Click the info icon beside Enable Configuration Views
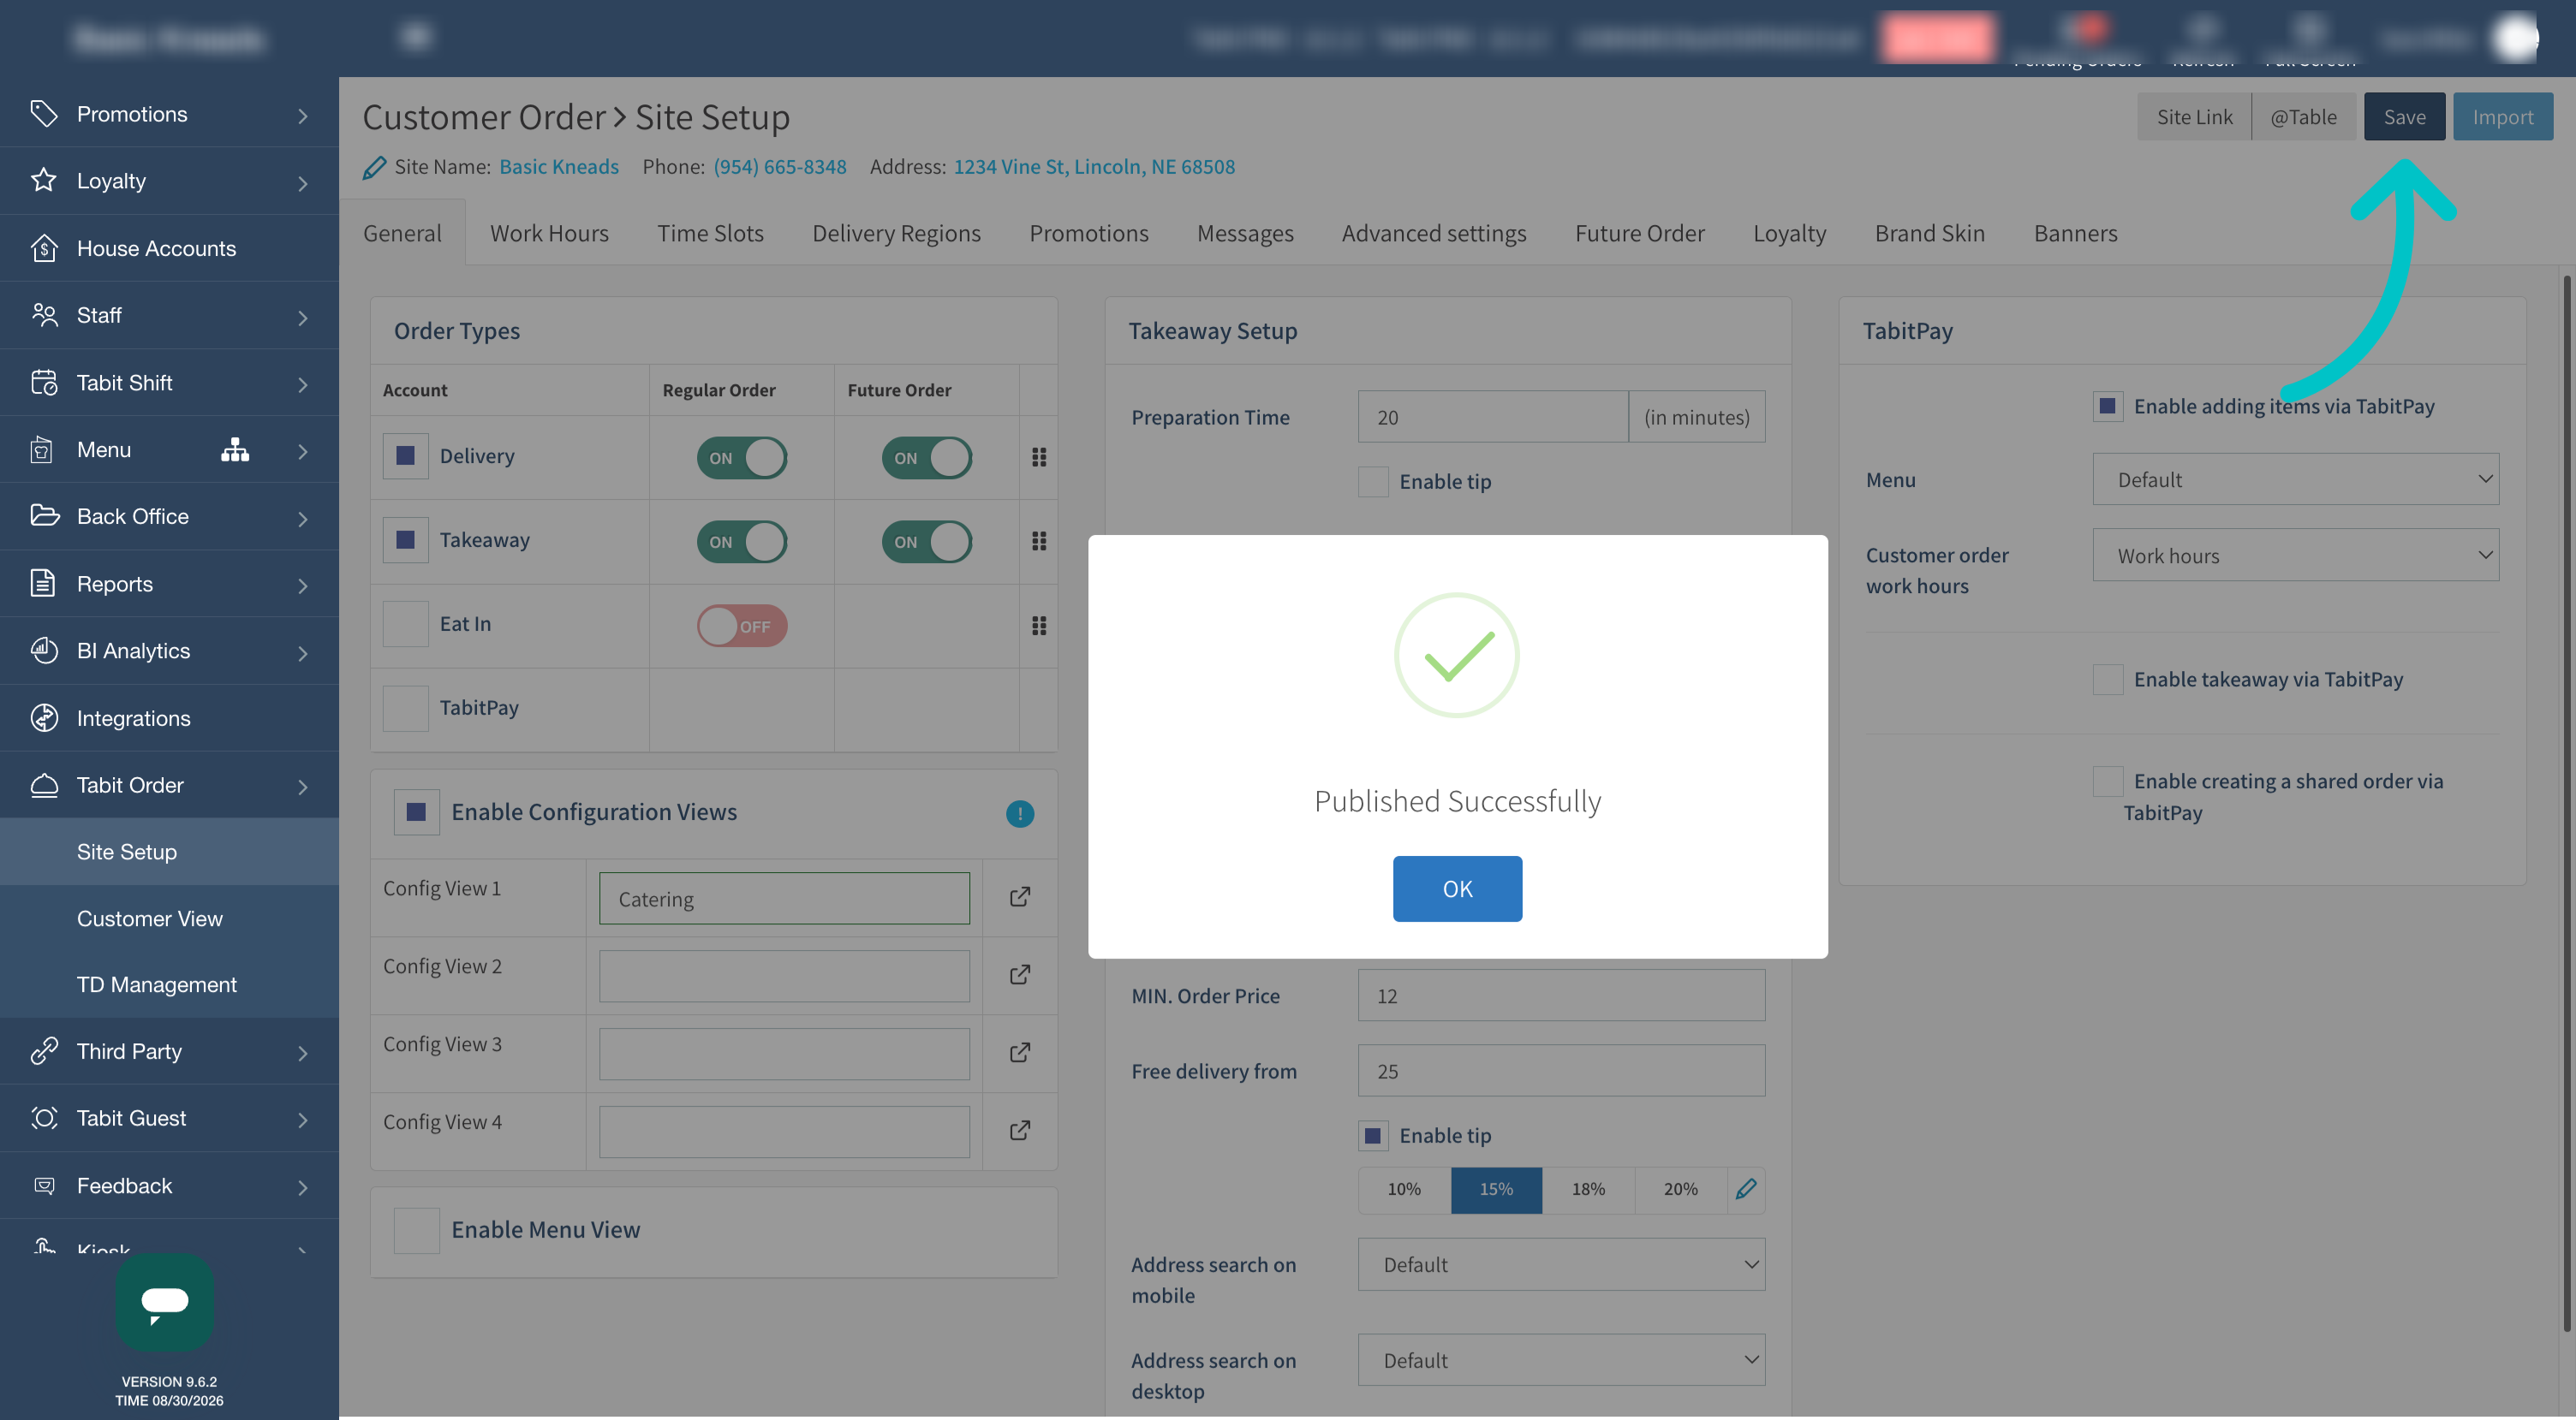The width and height of the screenshot is (2576, 1420). coord(1019,813)
